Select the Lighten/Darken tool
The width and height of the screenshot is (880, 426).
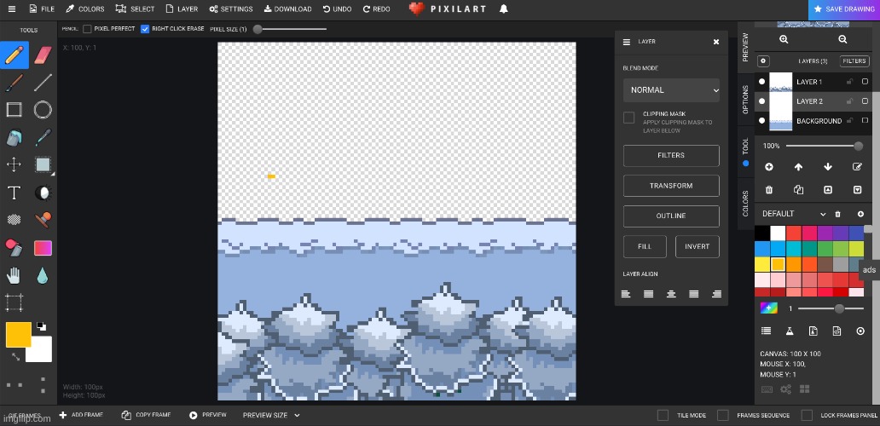point(43,193)
